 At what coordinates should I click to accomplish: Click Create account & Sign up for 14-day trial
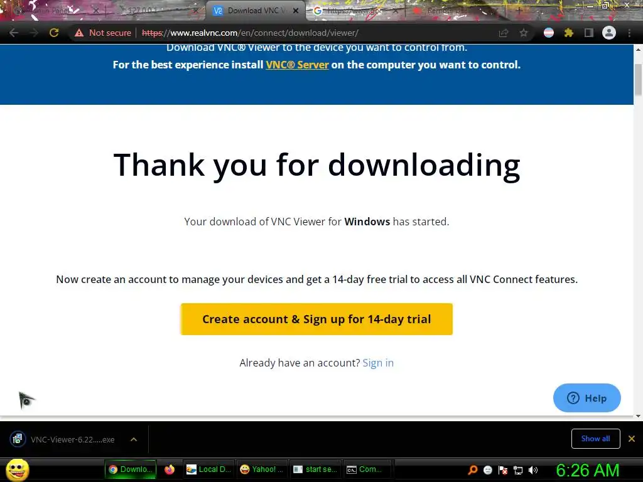click(x=316, y=319)
